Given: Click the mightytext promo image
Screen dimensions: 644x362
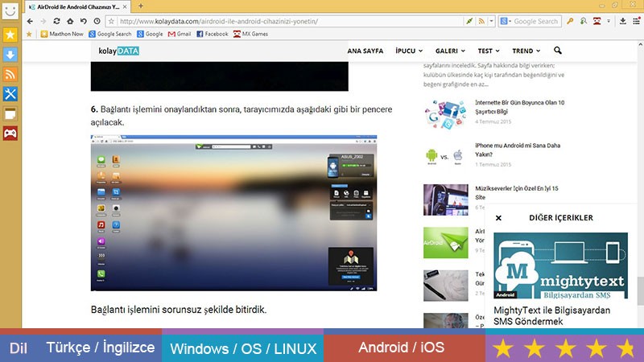Looking at the screenshot, I should point(560,265).
